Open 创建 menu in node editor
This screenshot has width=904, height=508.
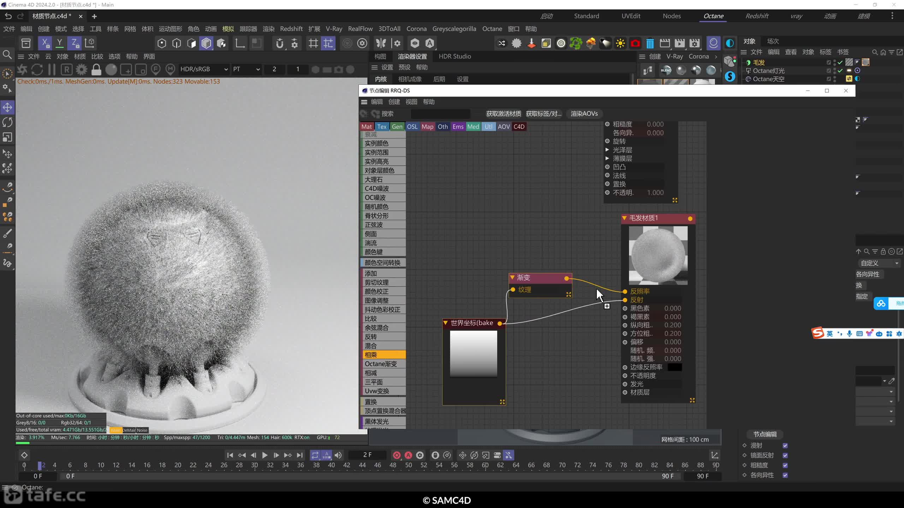point(394,102)
